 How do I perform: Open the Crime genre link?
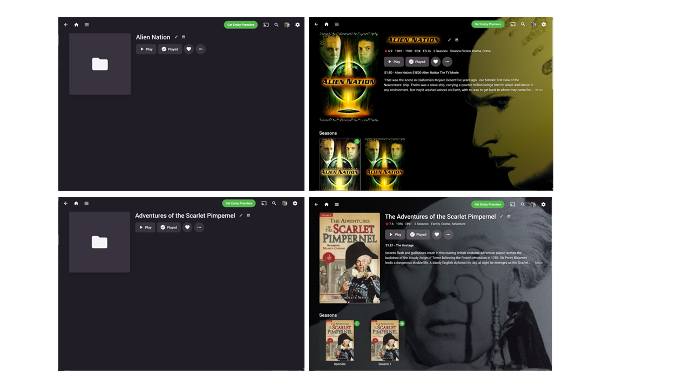point(486,51)
